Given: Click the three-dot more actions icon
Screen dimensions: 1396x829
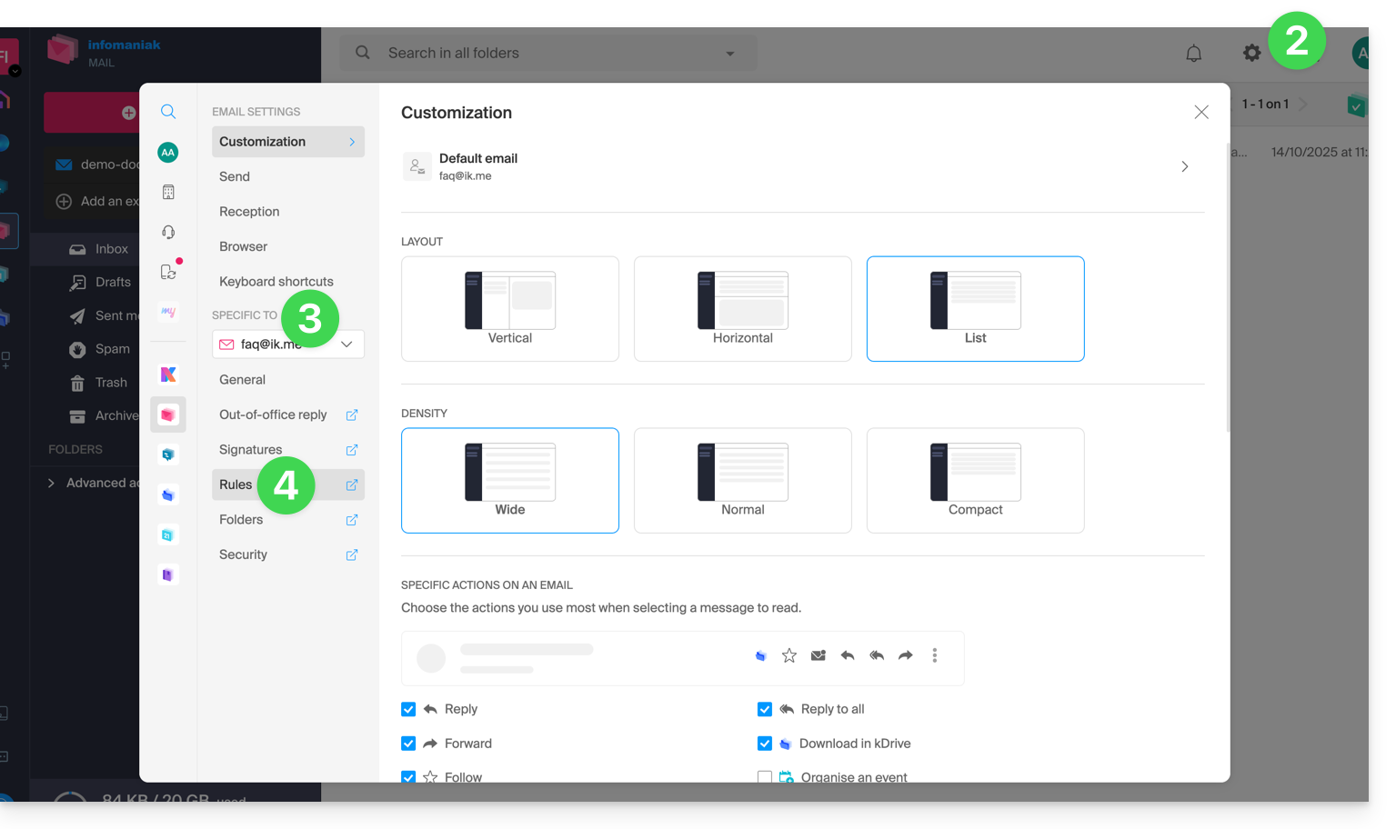Looking at the screenshot, I should click(x=934, y=655).
